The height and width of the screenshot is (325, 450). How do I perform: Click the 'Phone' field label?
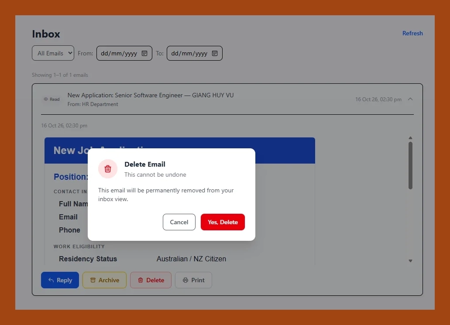pyautogui.click(x=69, y=230)
